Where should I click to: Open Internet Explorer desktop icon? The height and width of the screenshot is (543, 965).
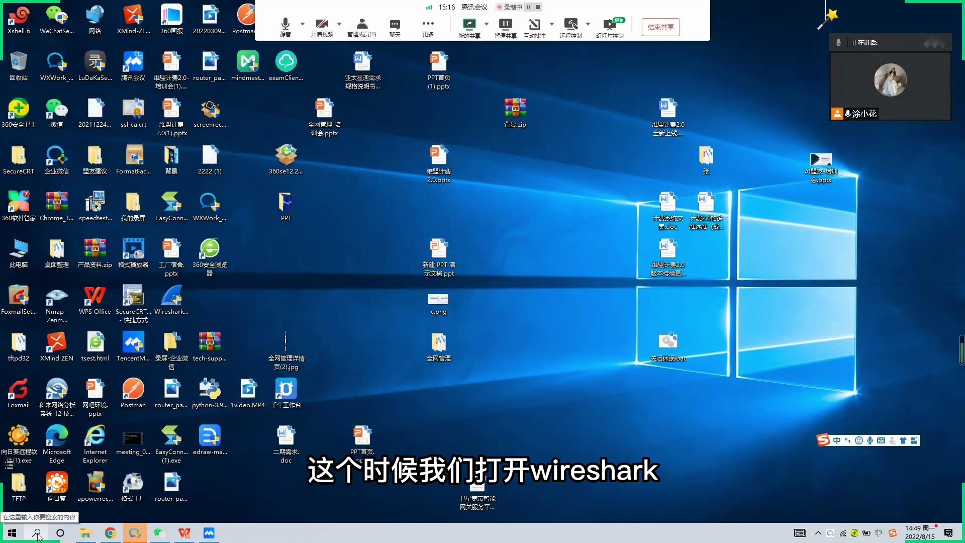95,444
